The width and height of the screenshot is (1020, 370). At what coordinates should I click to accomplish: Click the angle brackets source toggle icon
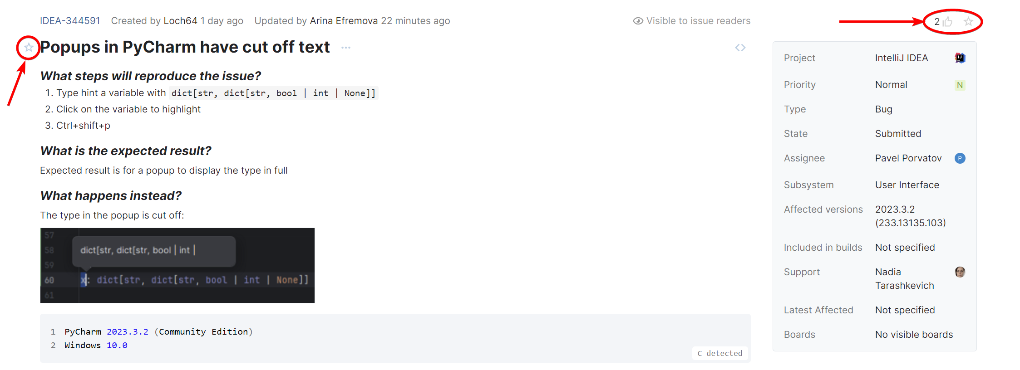(740, 48)
